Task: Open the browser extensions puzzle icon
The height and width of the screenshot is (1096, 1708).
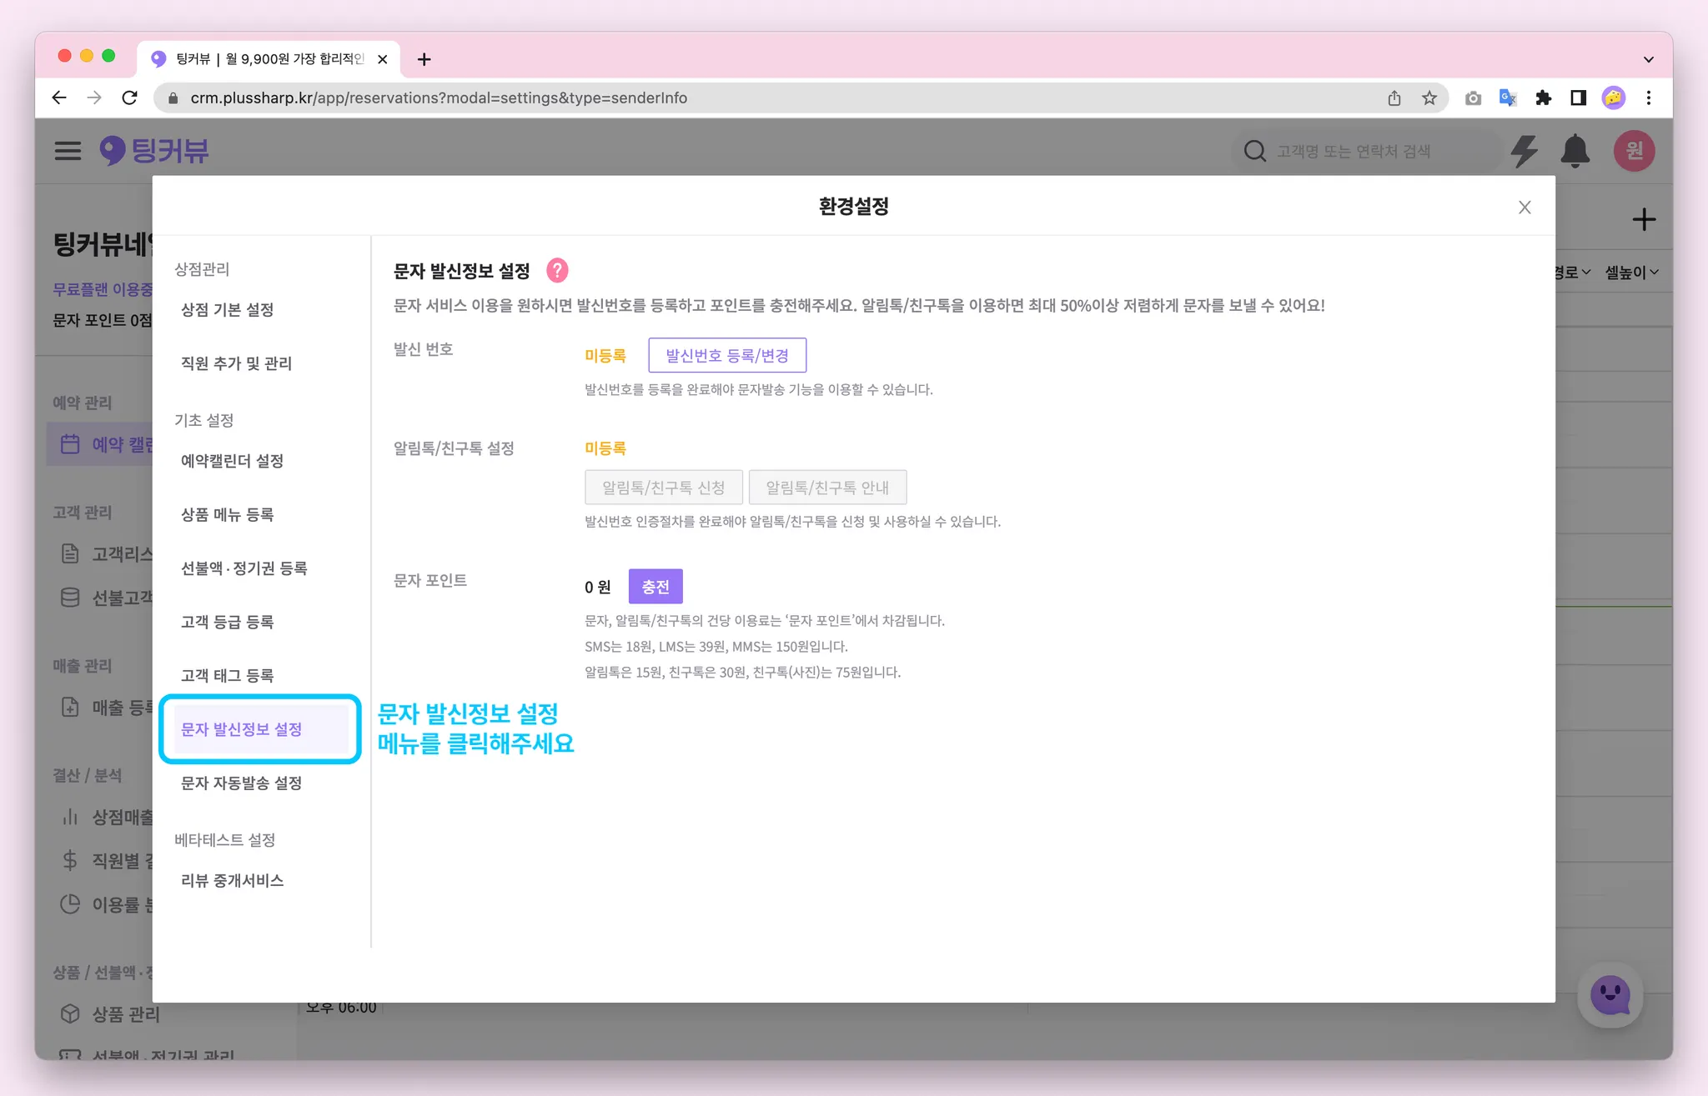Action: [1543, 98]
